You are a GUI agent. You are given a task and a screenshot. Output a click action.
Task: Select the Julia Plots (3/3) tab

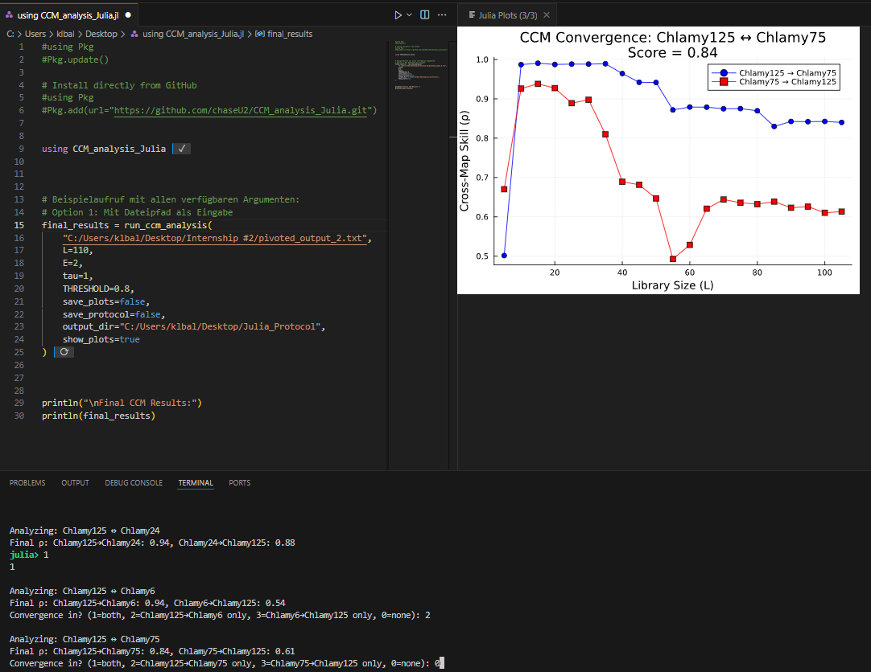[x=502, y=15]
